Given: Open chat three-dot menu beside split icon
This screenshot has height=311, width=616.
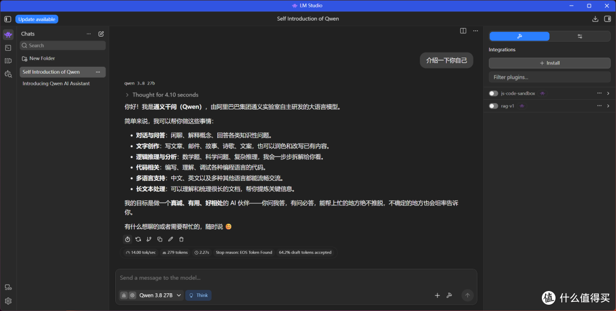Looking at the screenshot, I should point(475,31).
